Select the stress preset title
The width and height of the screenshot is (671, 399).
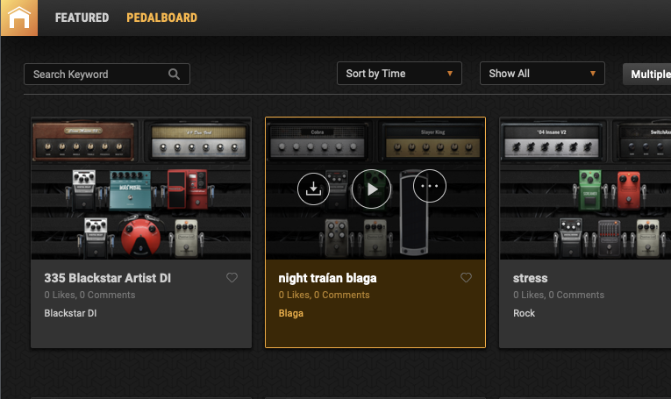tap(530, 278)
